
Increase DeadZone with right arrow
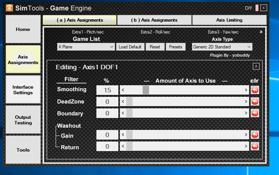point(246,102)
